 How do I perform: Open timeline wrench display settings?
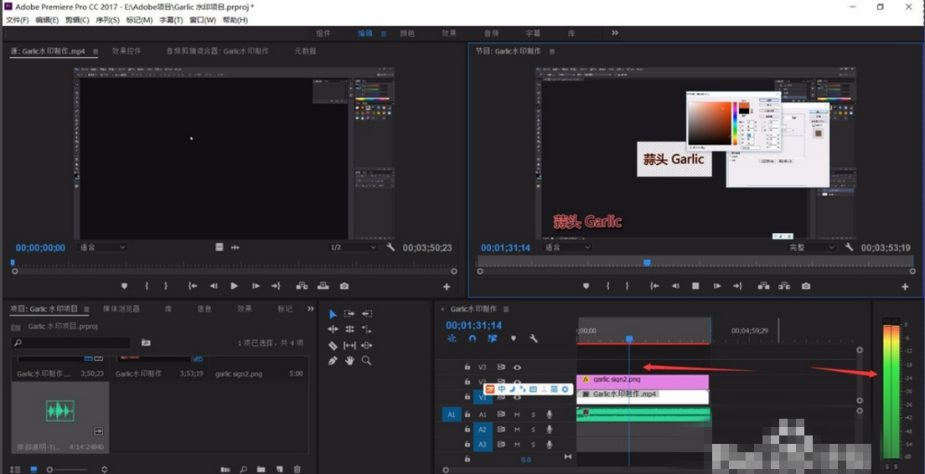pyautogui.click(x=534, y=339)
